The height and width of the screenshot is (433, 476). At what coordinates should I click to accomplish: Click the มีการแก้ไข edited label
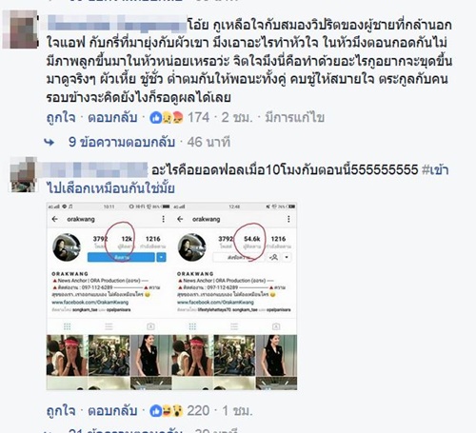[294, 118]
